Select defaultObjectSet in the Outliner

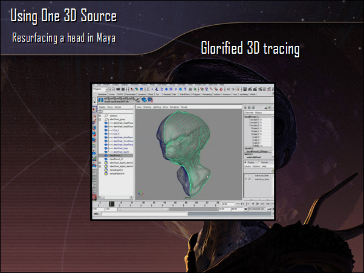(x=117, y=173)
